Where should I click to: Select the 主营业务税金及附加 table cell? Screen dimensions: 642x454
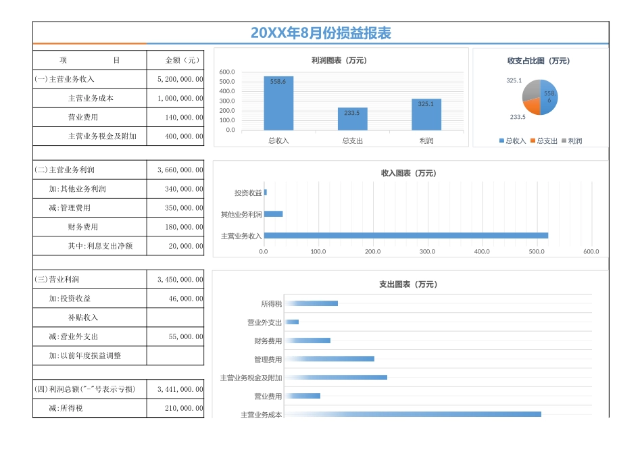click(x=90, y=136)
